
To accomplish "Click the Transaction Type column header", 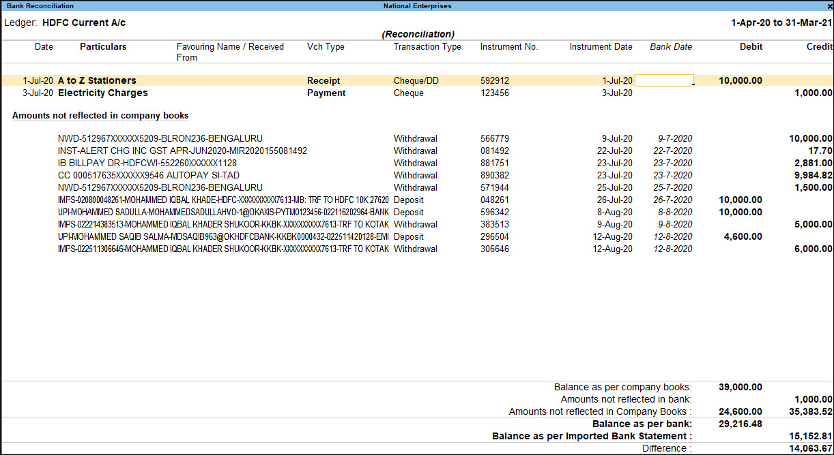I will point(427,46).
